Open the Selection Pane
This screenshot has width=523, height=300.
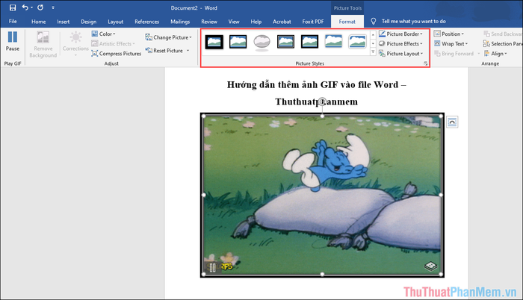tap(503, 44)
